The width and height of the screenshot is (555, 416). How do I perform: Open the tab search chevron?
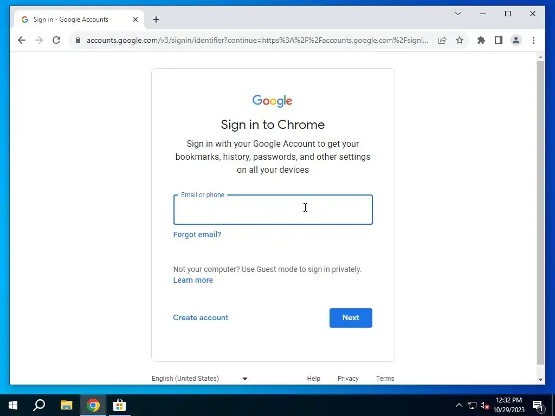click(457, 14)
